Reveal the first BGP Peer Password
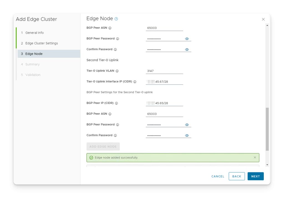Viewport: 284px width, 198px height. point(187,39)
